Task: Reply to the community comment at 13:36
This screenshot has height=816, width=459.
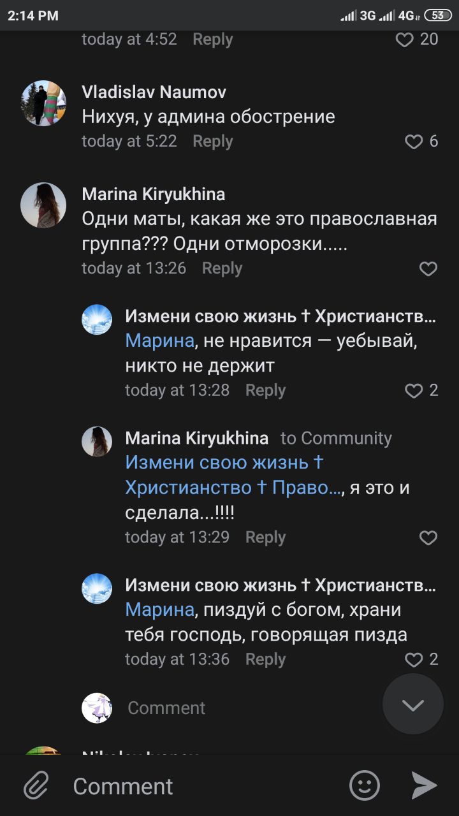Action: click(x=265, y=659)
